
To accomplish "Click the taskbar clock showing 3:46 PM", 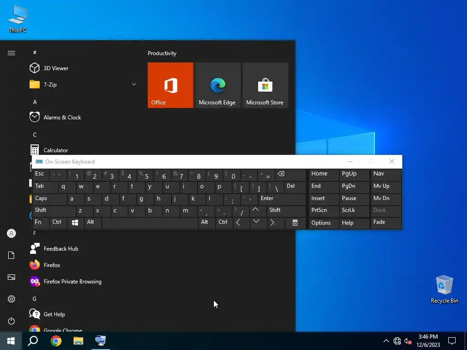I will (x=428, y=341).
